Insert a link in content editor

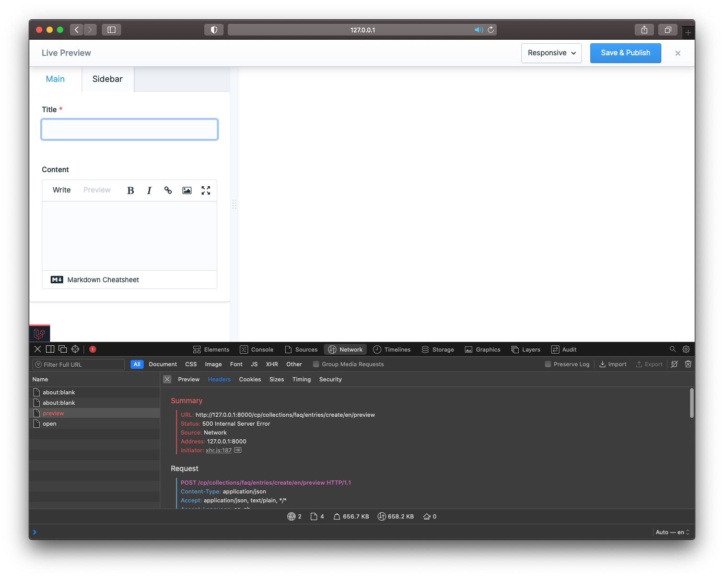pos(168,190)
